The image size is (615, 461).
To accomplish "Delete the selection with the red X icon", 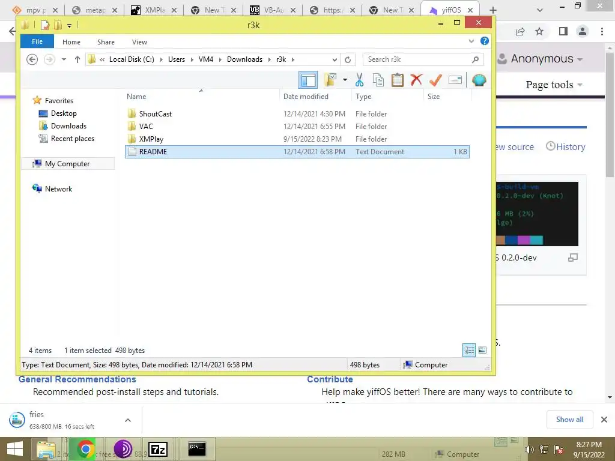I will (x=416, y=80).
